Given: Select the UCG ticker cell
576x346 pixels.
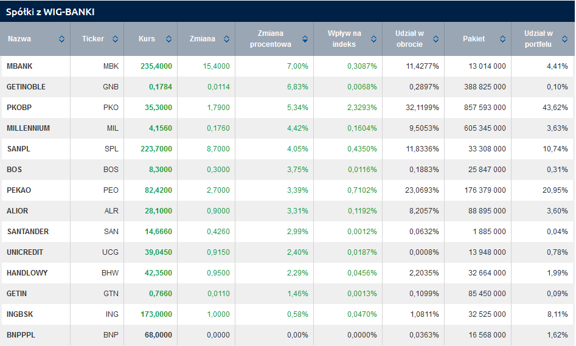Looking at the screenshot, I should [x=110, y=252].
